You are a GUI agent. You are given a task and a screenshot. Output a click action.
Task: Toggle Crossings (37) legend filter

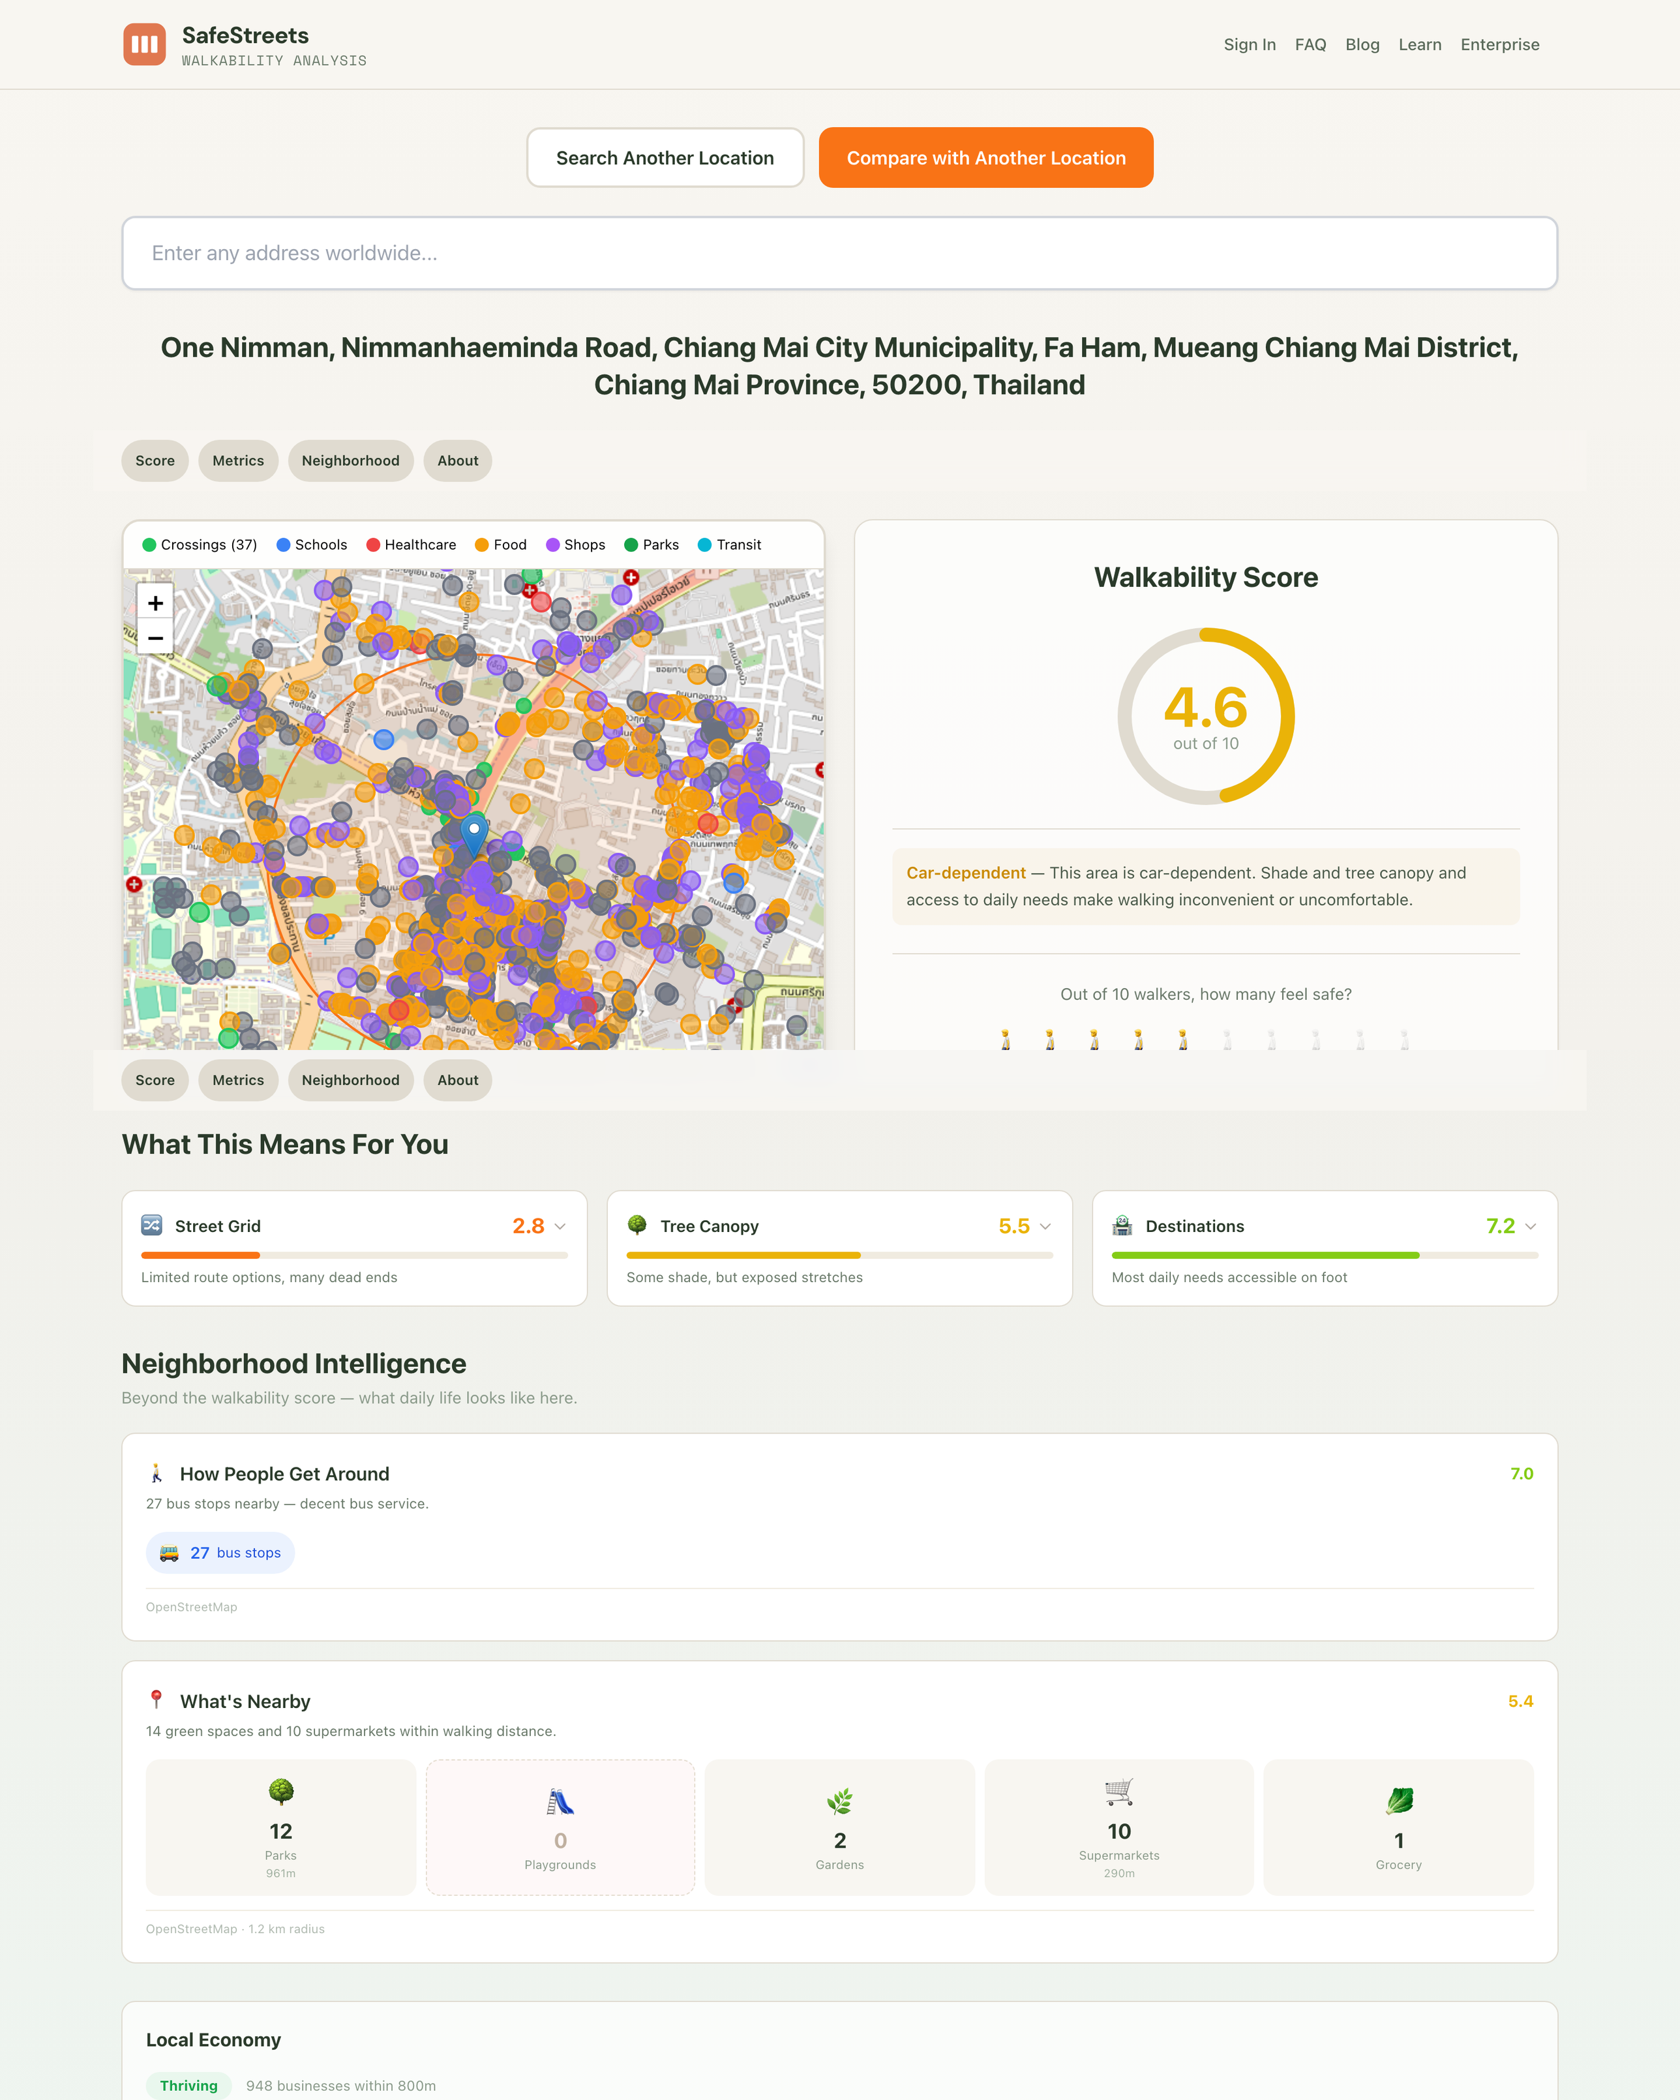tap(200, 545)
